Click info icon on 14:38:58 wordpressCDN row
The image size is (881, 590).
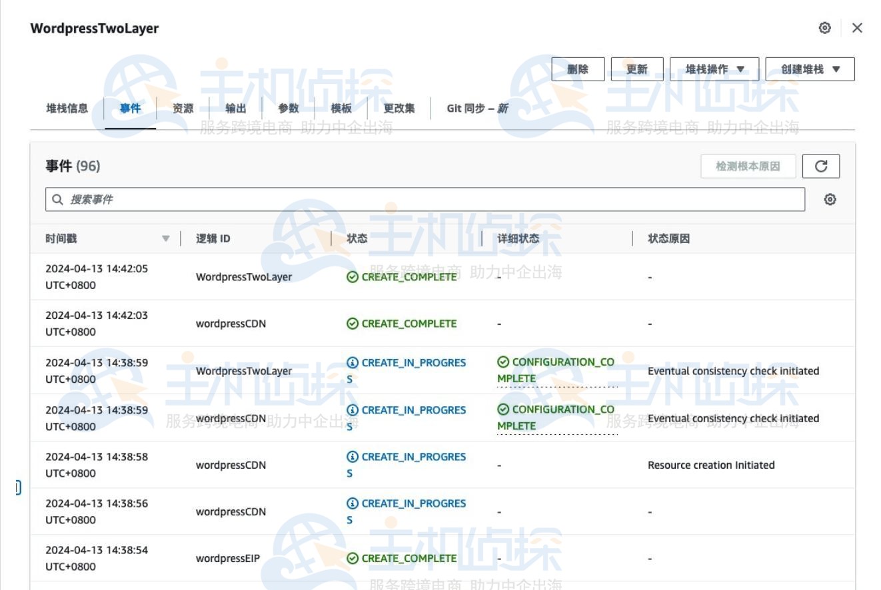pyautogui.click(x=353, y=457)
